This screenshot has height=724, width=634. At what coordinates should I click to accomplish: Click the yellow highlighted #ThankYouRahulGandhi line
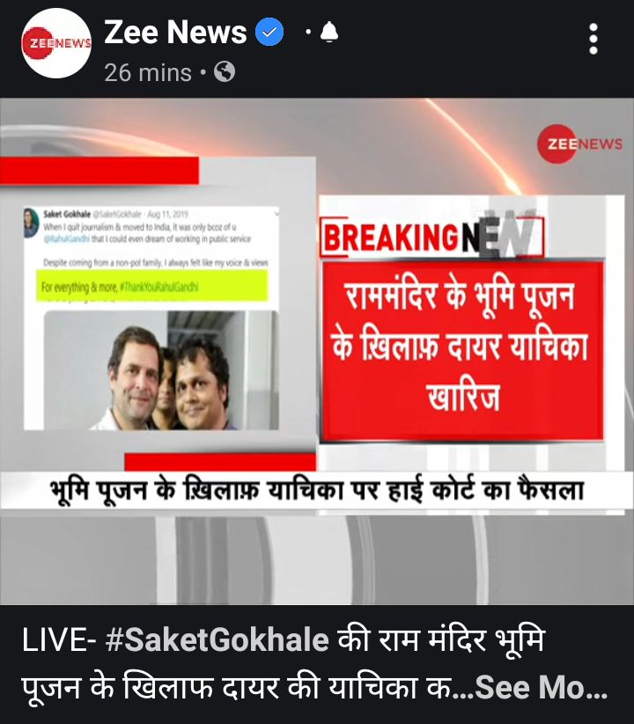(152, 286)
